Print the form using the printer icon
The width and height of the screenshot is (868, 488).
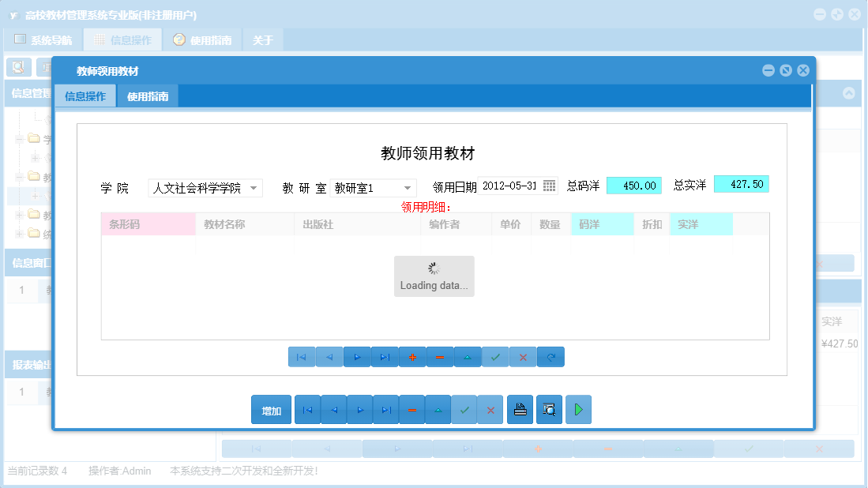pos(520,410)
